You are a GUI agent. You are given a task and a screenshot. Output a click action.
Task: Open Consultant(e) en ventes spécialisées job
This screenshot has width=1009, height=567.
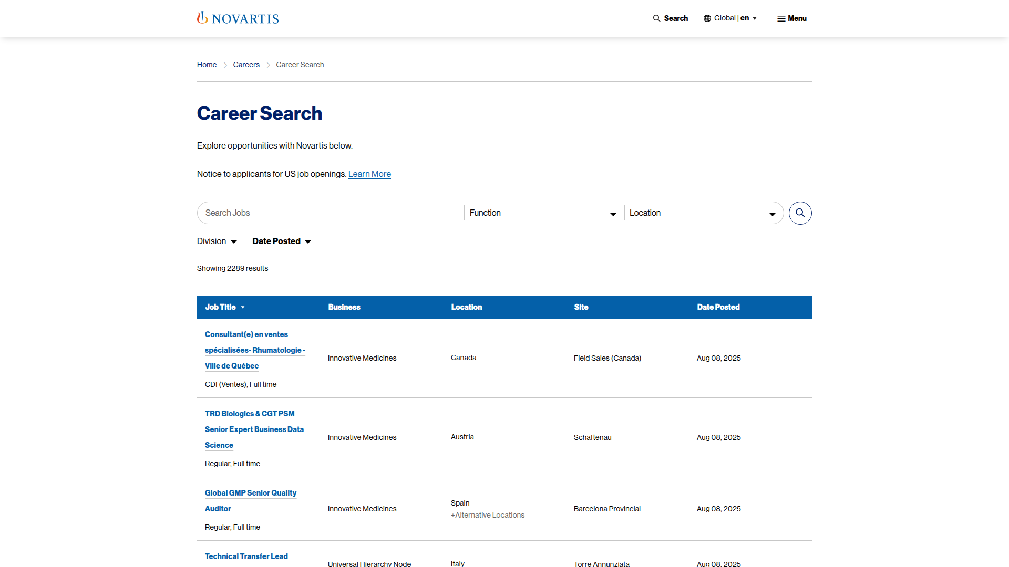coord(255,350)
